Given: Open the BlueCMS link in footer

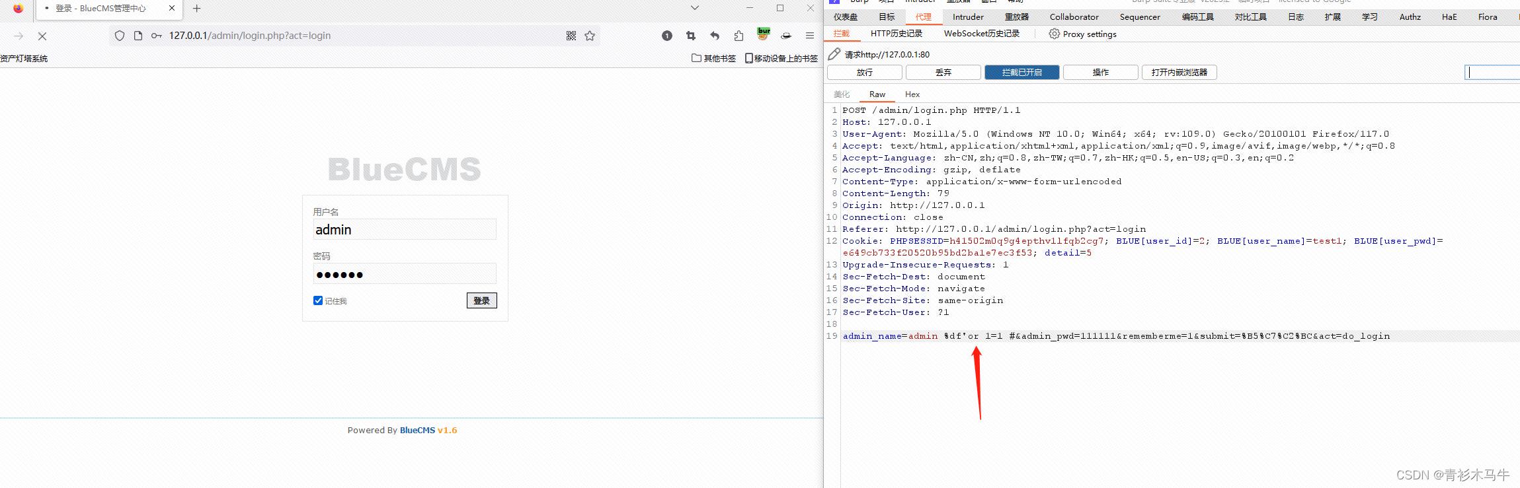Looking at the screenshot, I should tap(417, 431).
